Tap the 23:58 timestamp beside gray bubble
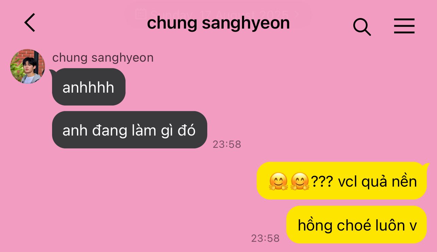 (x=227, y=144)
